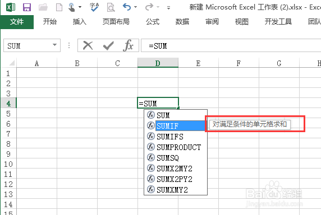Choose SUMPRODUCT from the autocomplete list
This screenshot has height=215, width=321.
(176, 147)
